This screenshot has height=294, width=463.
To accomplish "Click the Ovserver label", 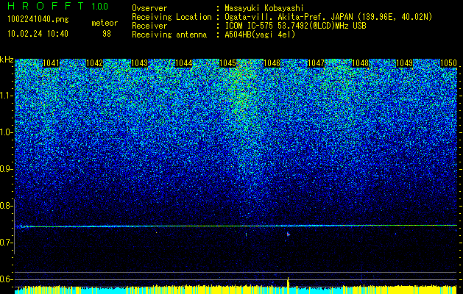I will 149,8.
